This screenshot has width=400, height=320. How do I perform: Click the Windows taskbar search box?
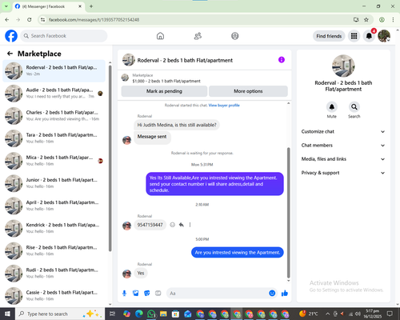(x=60, y=314)
